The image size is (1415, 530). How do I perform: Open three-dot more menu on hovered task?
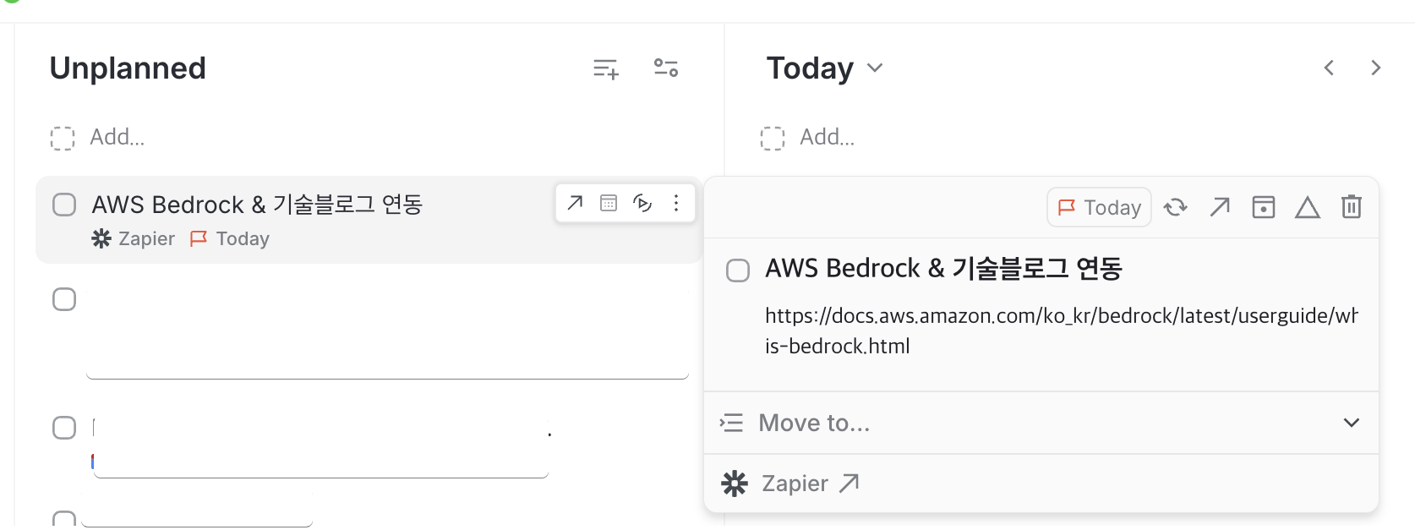676,203
